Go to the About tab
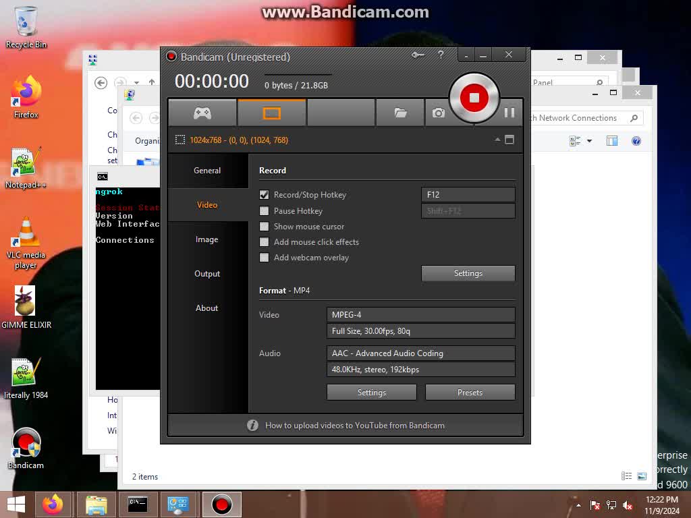 tap(208, 308)
